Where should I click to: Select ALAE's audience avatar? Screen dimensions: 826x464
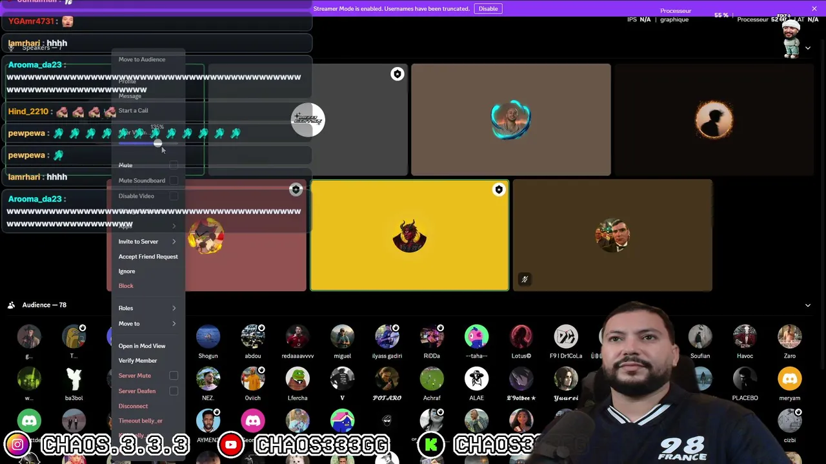[476, 379]
